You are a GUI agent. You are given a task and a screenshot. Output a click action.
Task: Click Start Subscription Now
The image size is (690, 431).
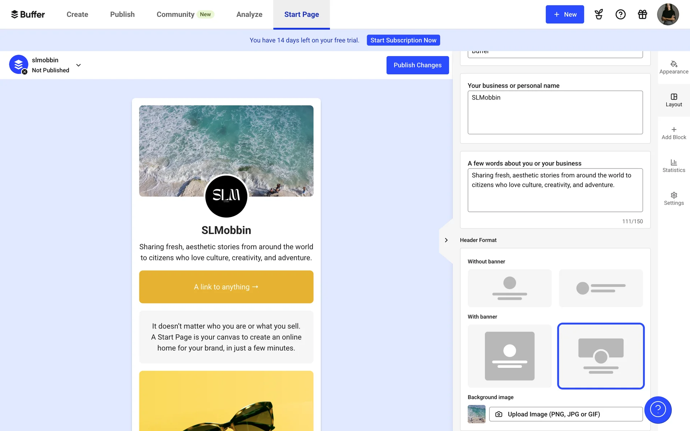403,40
